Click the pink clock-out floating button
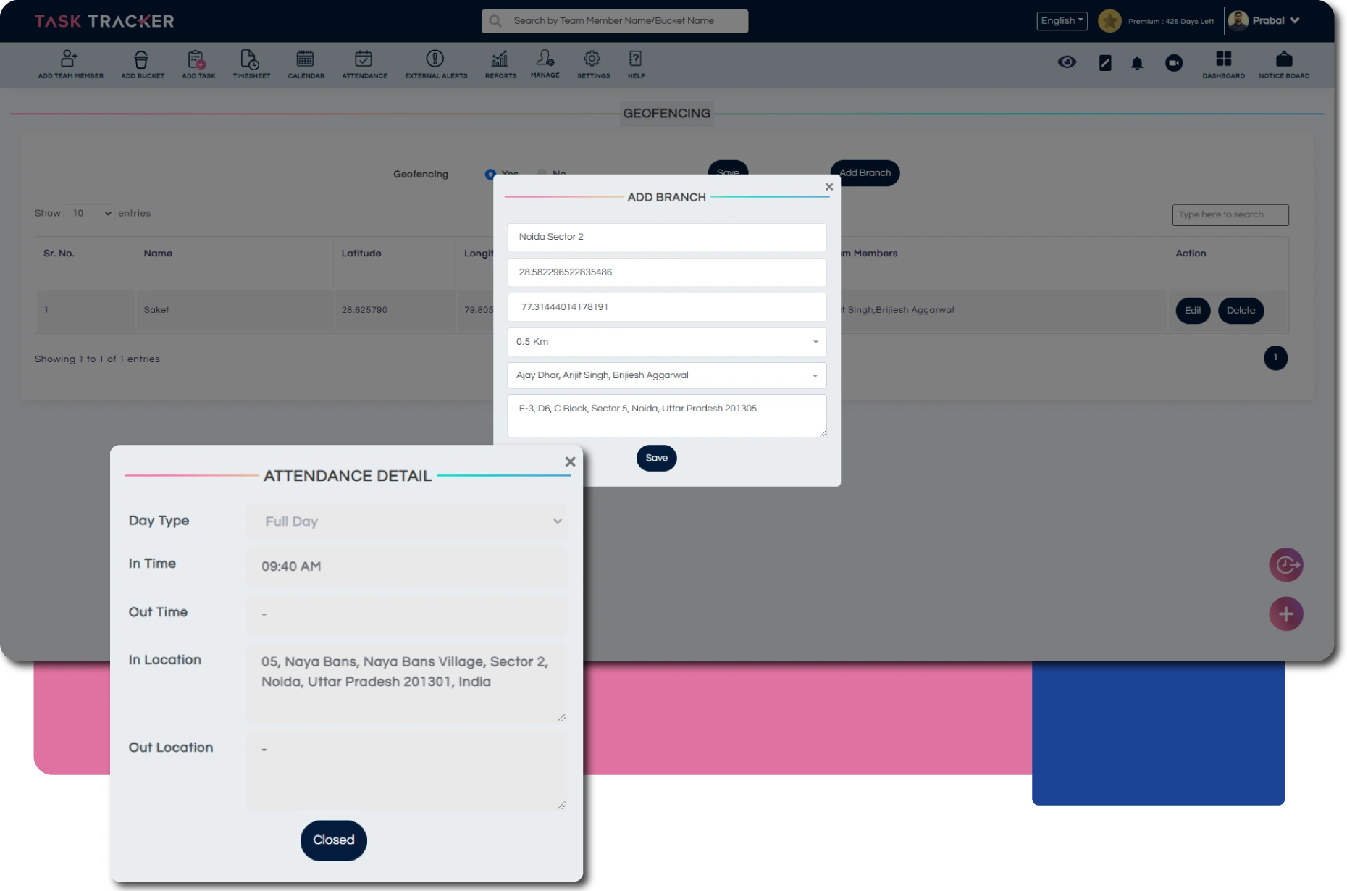The width and height of the screenshot is (1347, 891). [x=1286, y=565]
